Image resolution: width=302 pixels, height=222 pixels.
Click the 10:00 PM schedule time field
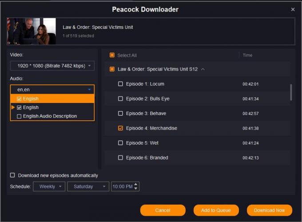coord(123,186)
